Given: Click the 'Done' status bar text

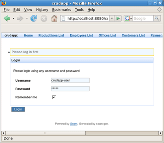Looking at the screenshot, I should coord(8,138).
